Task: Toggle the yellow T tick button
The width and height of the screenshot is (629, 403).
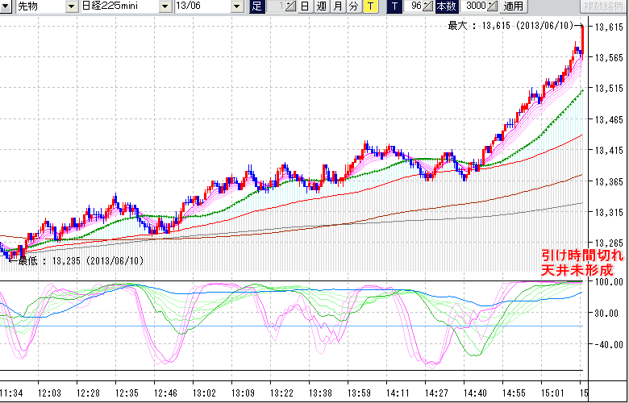Action: [x=370, y=6]
